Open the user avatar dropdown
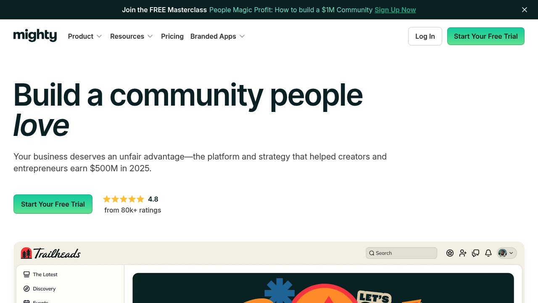 coord(506,253)
